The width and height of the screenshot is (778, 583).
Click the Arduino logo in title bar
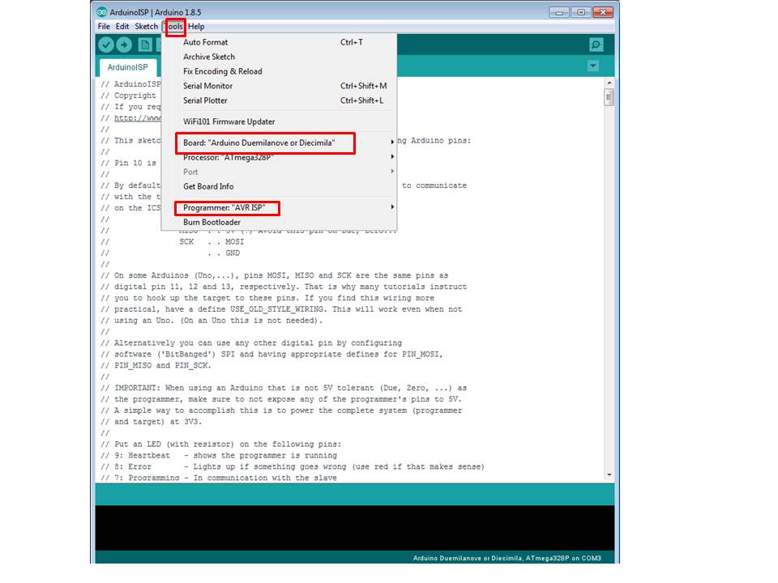point(102,12)
